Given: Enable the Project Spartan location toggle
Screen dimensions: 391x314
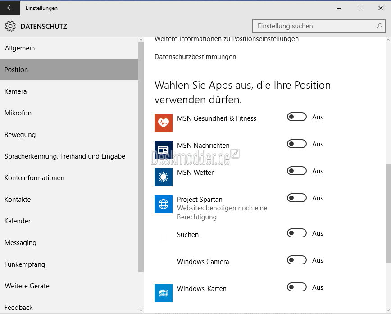Looking at the screenshot, I should (x=296, y=198).
